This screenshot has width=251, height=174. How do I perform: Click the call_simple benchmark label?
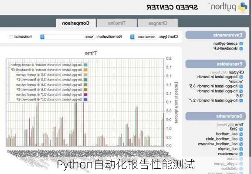[x=227, y=149]
